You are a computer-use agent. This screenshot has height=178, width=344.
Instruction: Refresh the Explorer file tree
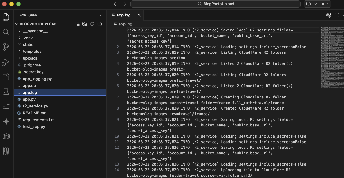pos(92,24)
